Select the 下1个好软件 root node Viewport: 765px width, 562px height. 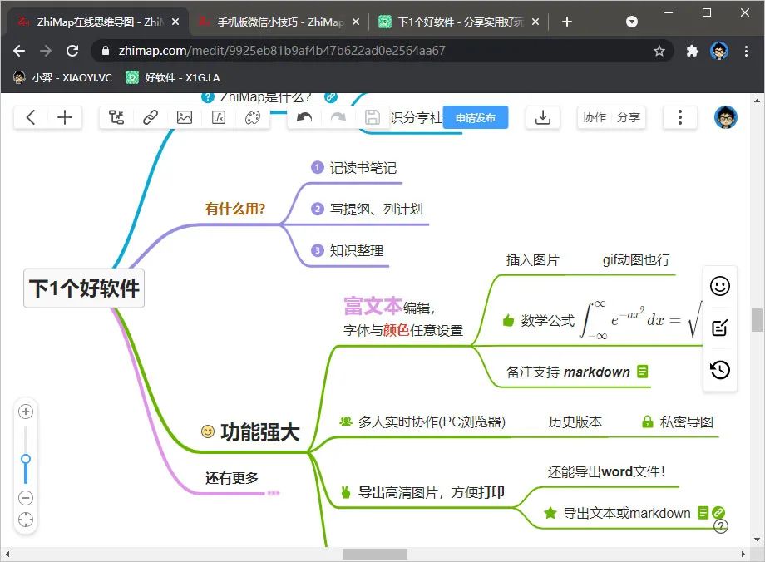(84, 288)
